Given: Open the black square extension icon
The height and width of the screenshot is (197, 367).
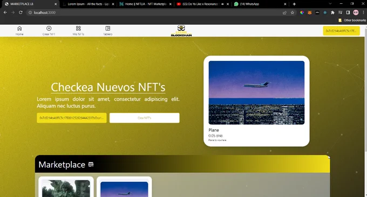Looking at the screenshot, I should [317, 12].
